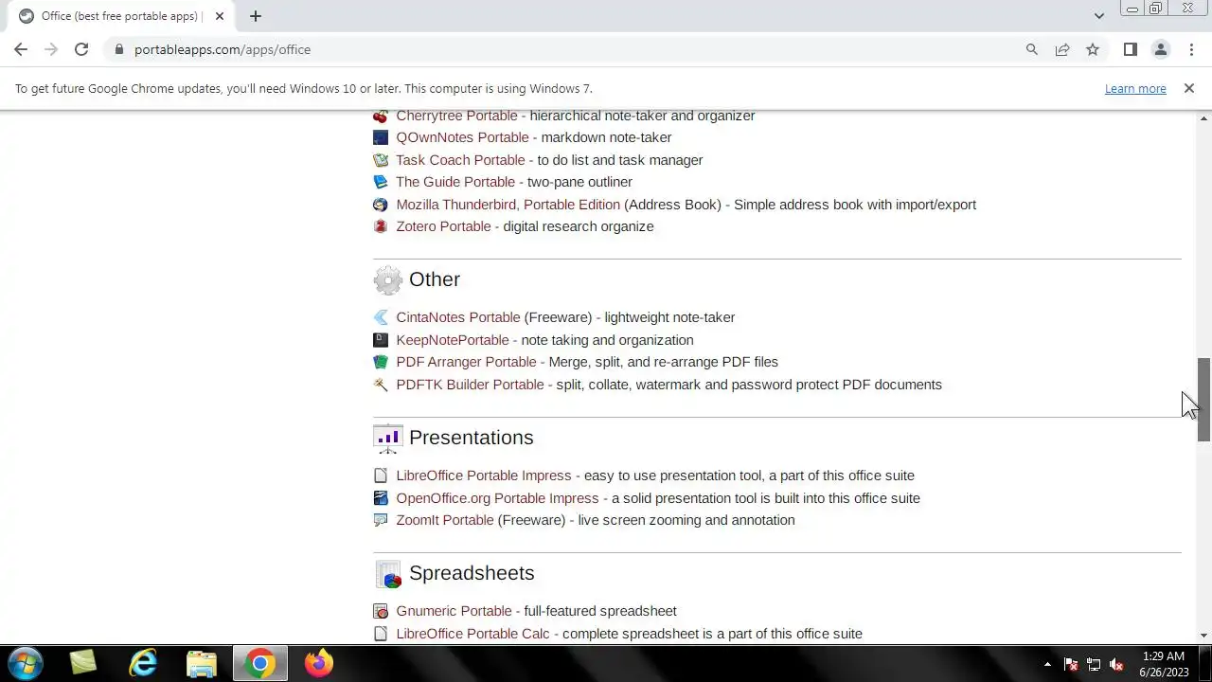The image size is (1212, 682).
Task: Reload the current page
Action: [x=81, y=49]
